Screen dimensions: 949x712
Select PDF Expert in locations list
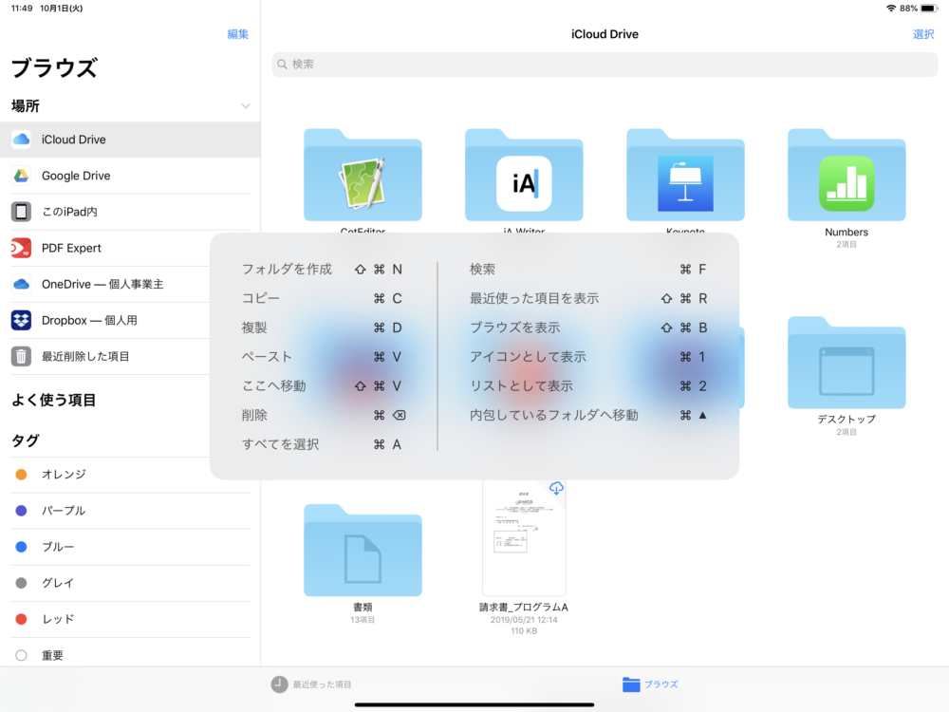tap(71, 248)
